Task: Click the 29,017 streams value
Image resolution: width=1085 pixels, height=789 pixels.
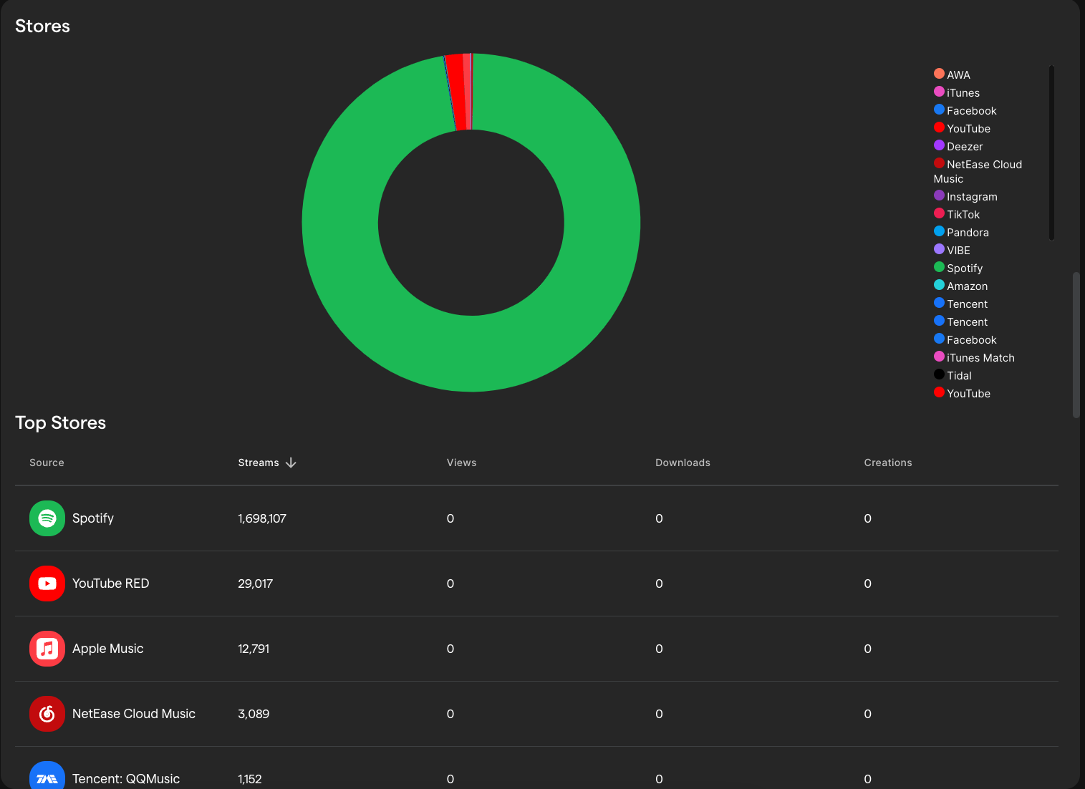Action: (256, 584)
